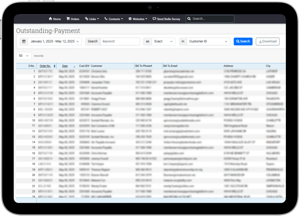Click the Download button
Screen dimensions: 299x217
pos(267,41)
